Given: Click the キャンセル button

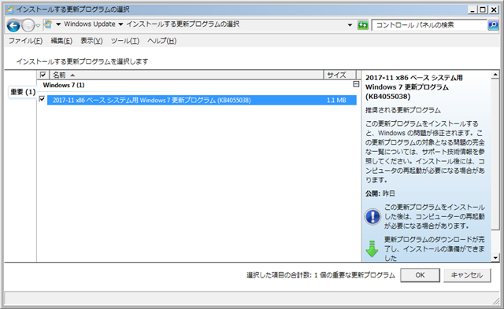Looking at the screenshot, I should [467, 275].
